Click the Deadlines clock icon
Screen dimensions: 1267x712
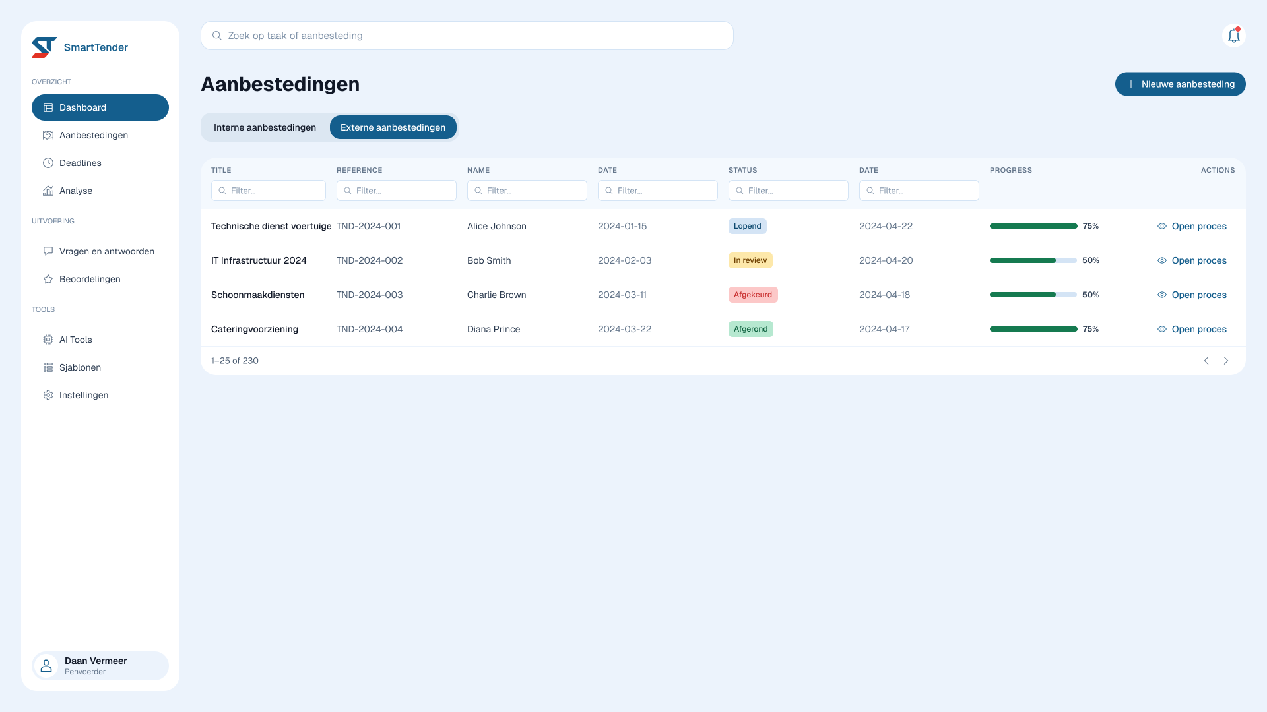[x=48, y=163]
